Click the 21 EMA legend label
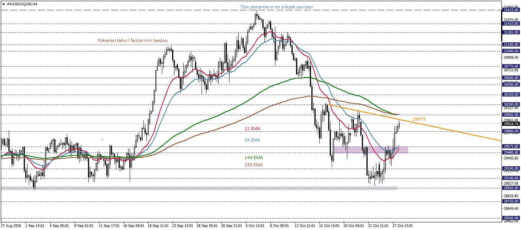Viewport: 521px width, 230px height. pyautogui.click(x=252, y=129)
